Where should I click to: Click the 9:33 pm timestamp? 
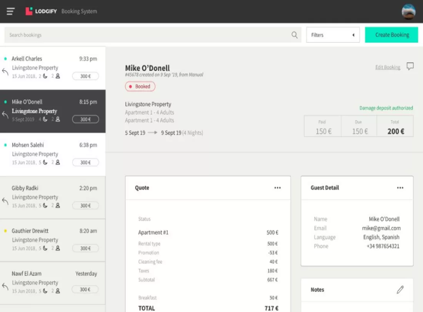(88, 59)
